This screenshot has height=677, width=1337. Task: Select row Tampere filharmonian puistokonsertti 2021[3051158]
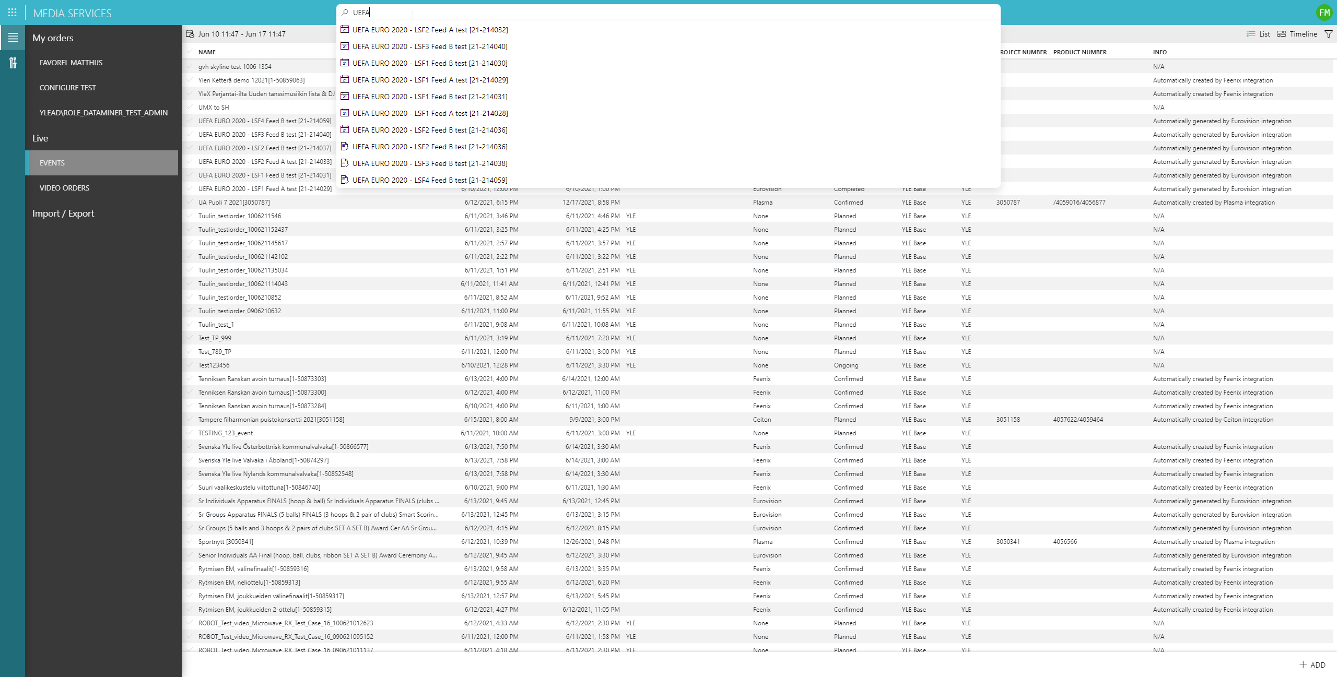757,419
